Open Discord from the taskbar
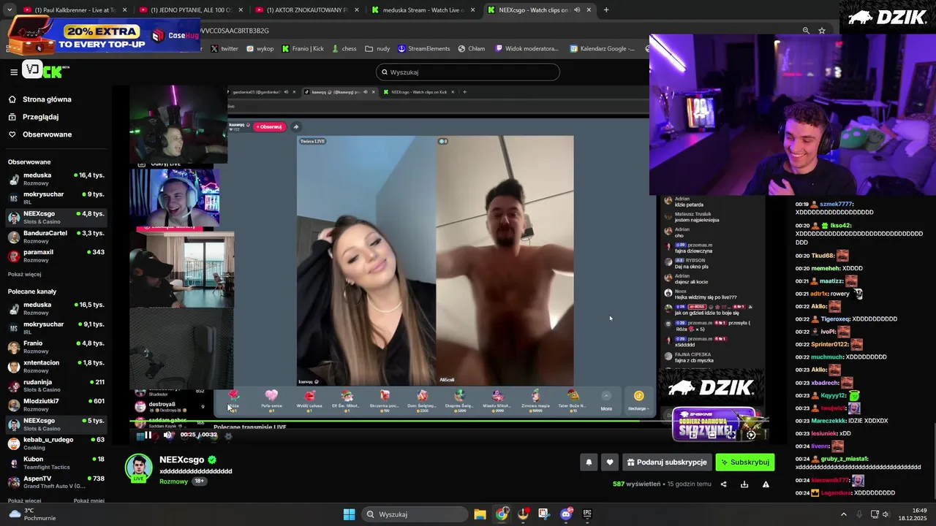The image size is (936, 526). (565, 514)
